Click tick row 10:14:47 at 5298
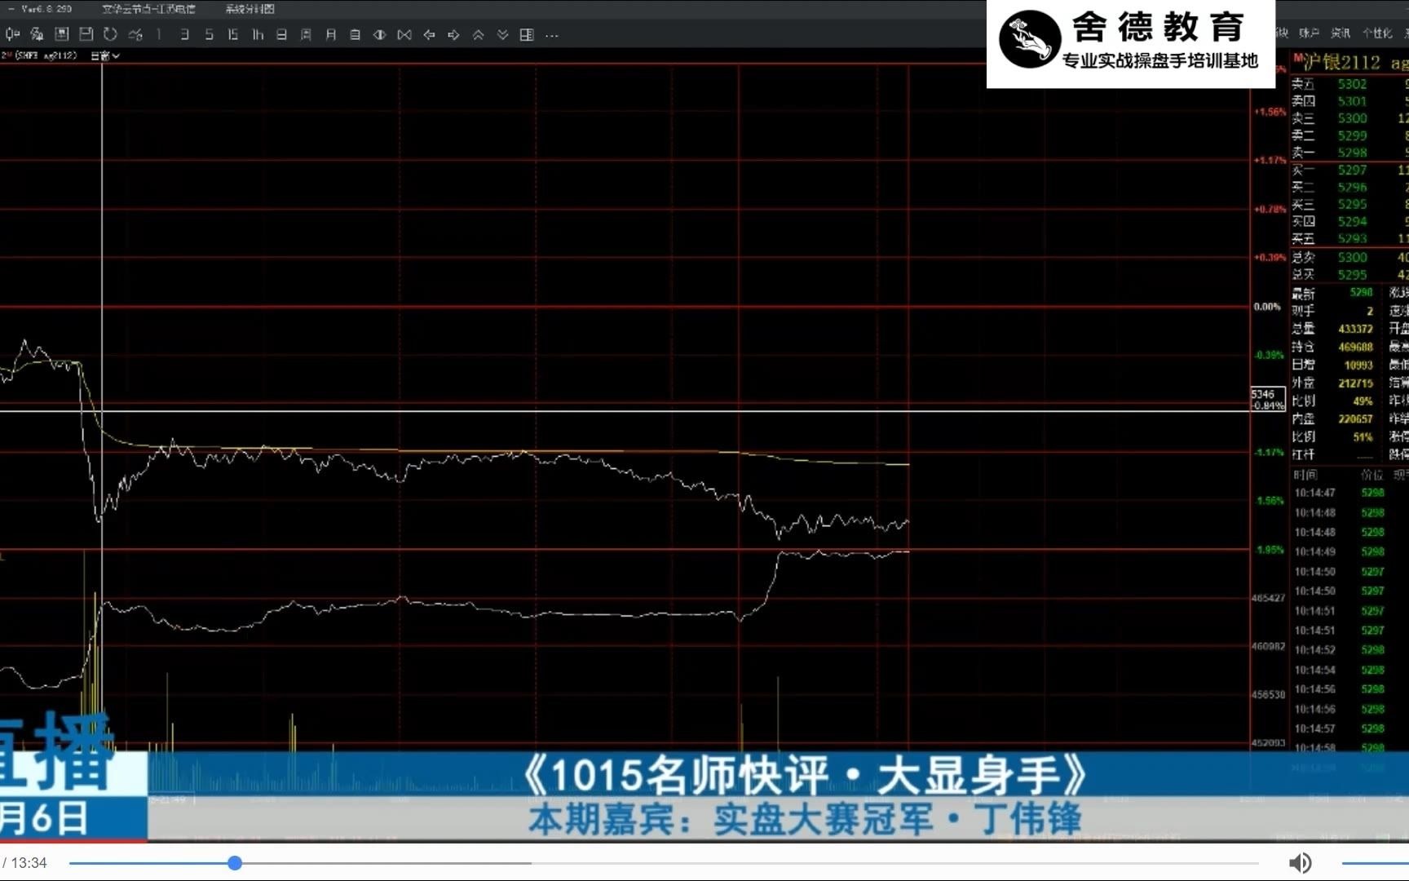Image resolution: width=1409 pixels, height=881 pixels. pos(1349,493)
